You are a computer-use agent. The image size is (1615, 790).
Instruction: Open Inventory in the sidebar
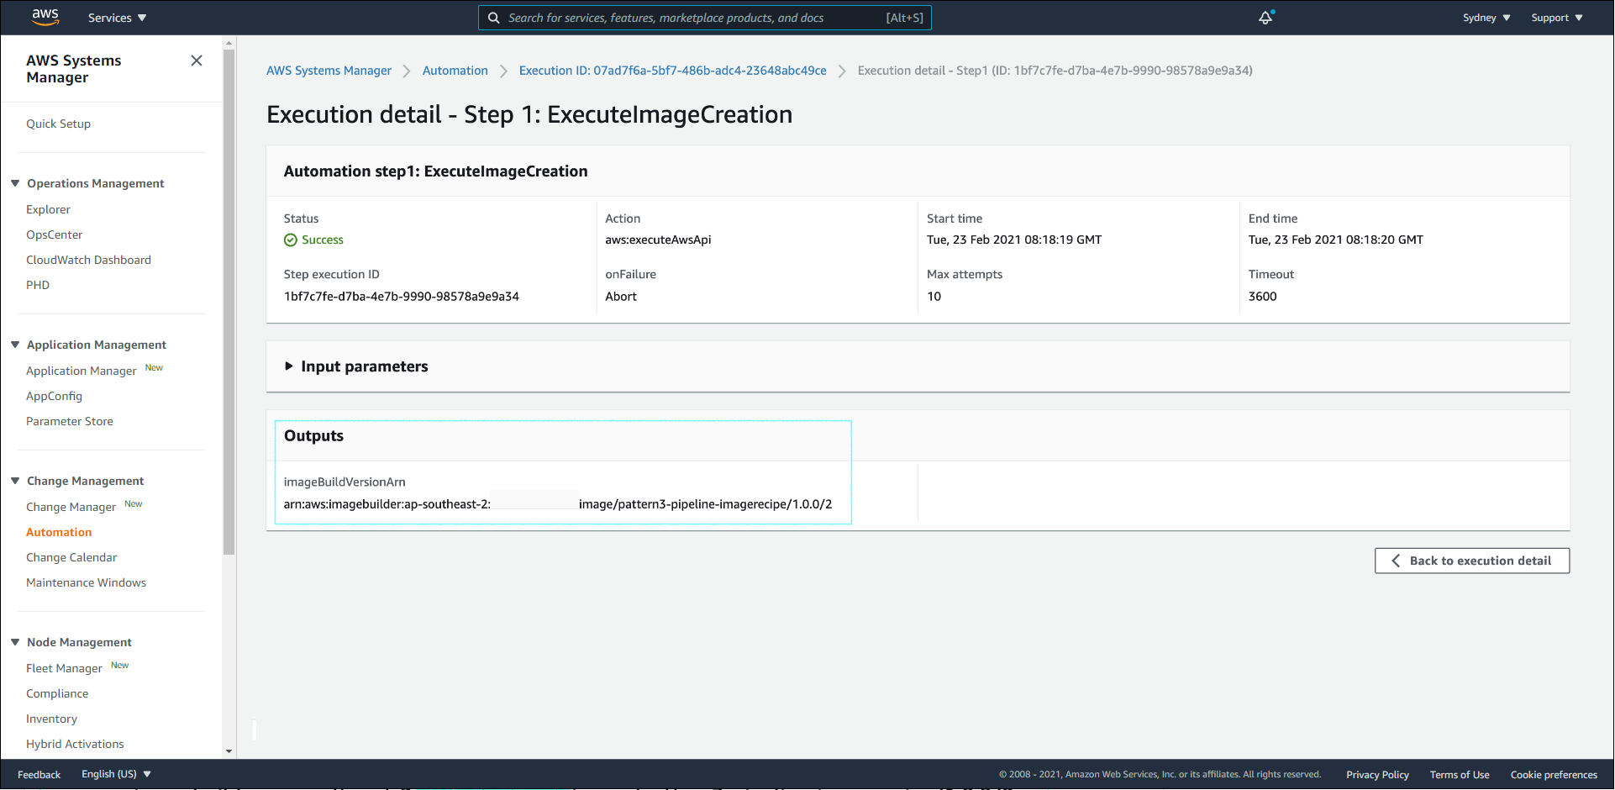pyautogui.click(x=51, y=719)
